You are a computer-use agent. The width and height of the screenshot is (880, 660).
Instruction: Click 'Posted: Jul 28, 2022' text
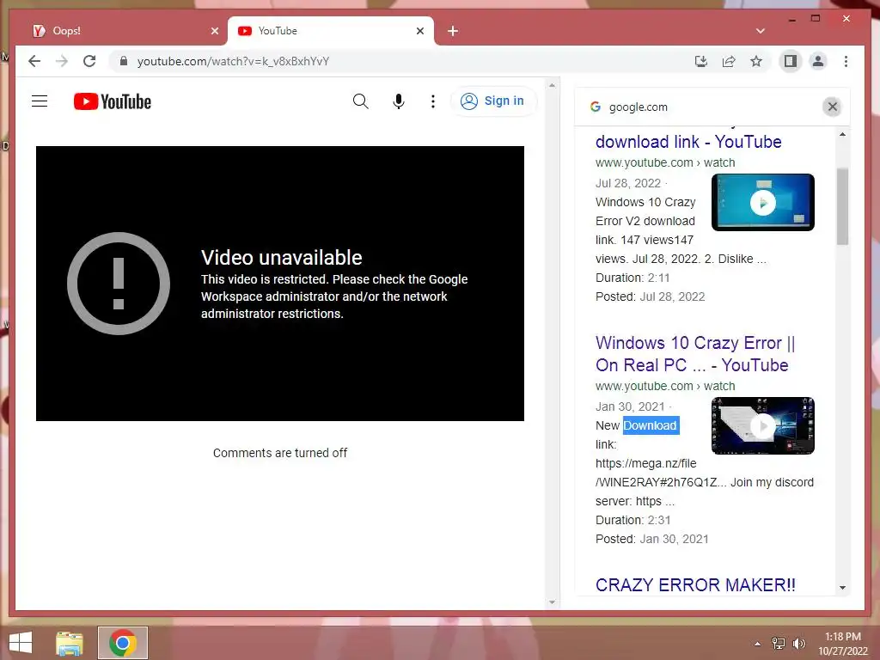click(650, 296)
